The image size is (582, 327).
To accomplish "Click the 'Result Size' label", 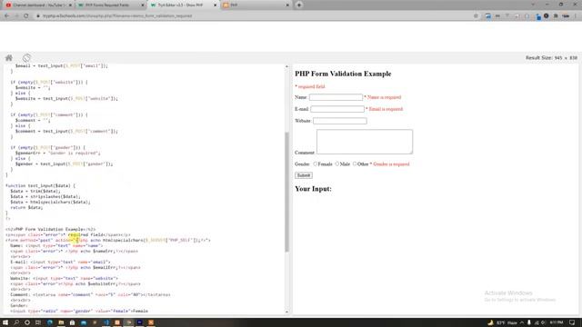I will [552, 58].
